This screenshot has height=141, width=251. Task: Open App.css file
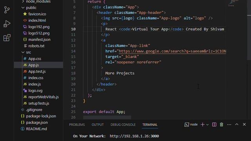pyautogui.click(x=35, y=59)
